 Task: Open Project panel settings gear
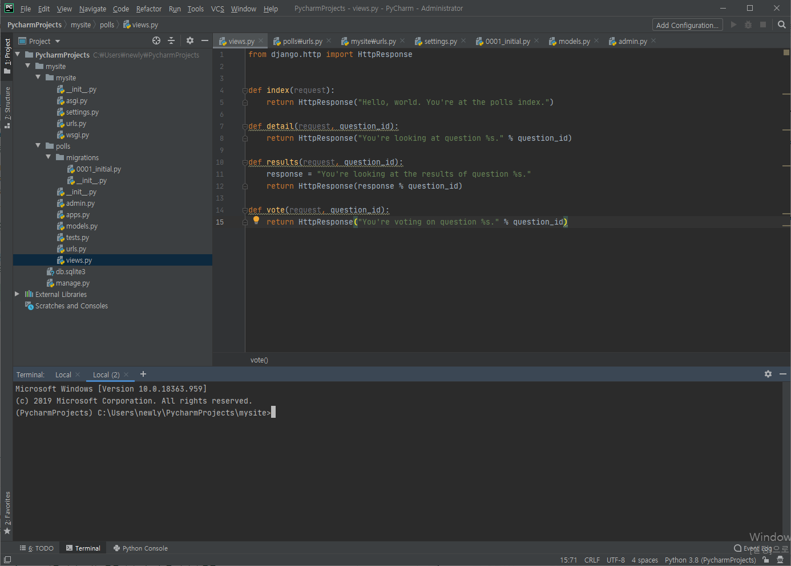coord(190,40)
